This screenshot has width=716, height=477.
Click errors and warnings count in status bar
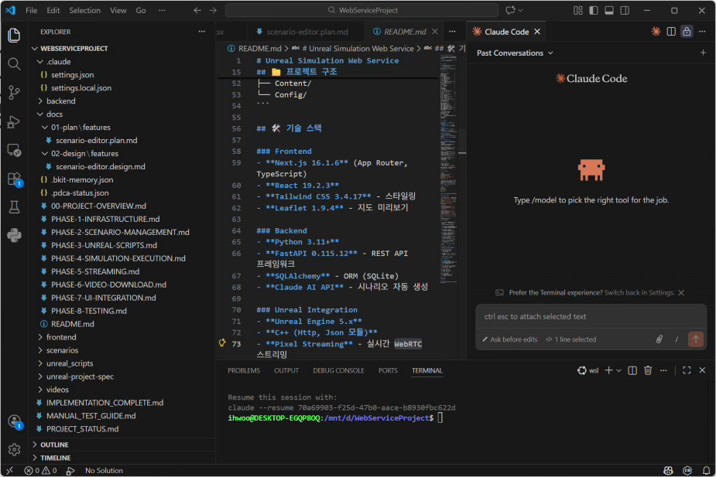(x=41, y=470)
